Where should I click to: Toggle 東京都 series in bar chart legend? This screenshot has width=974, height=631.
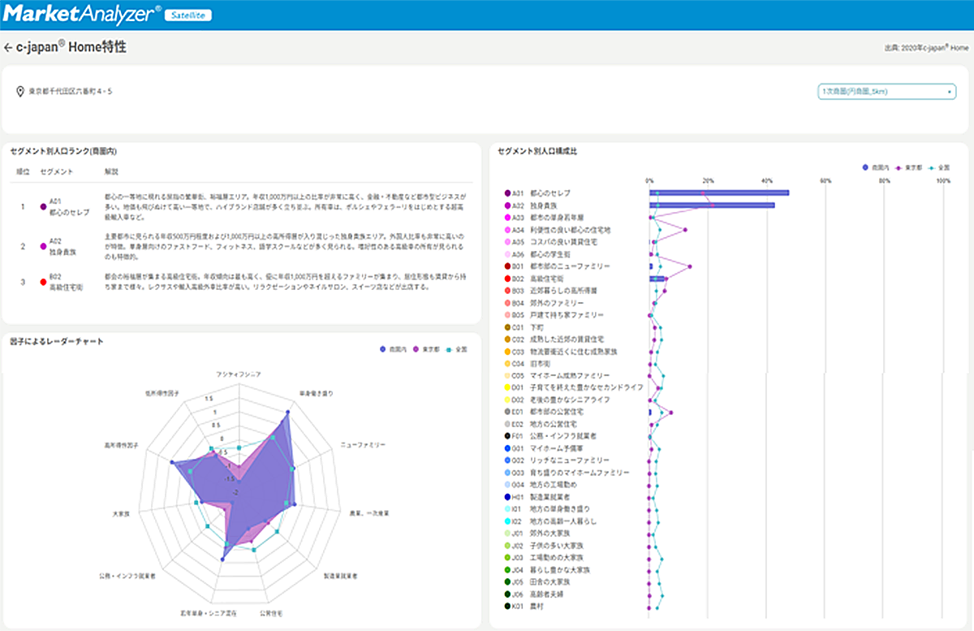(x=909, y=167)
